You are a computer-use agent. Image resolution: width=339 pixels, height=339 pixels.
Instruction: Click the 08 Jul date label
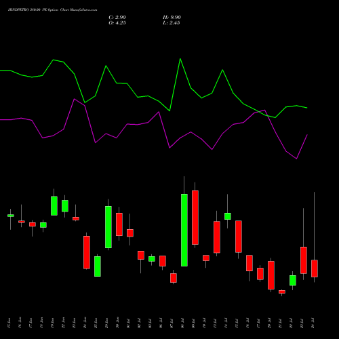182,323
